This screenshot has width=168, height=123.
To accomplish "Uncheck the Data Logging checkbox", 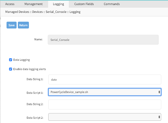I will (11, 60).
